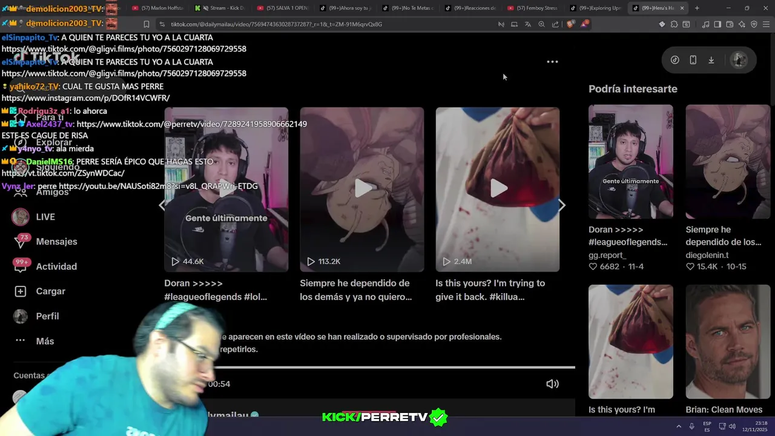Switch to the 'Femboy Stress' tab
This screenshot has height=436, width=775.
[x=532, y=8]
